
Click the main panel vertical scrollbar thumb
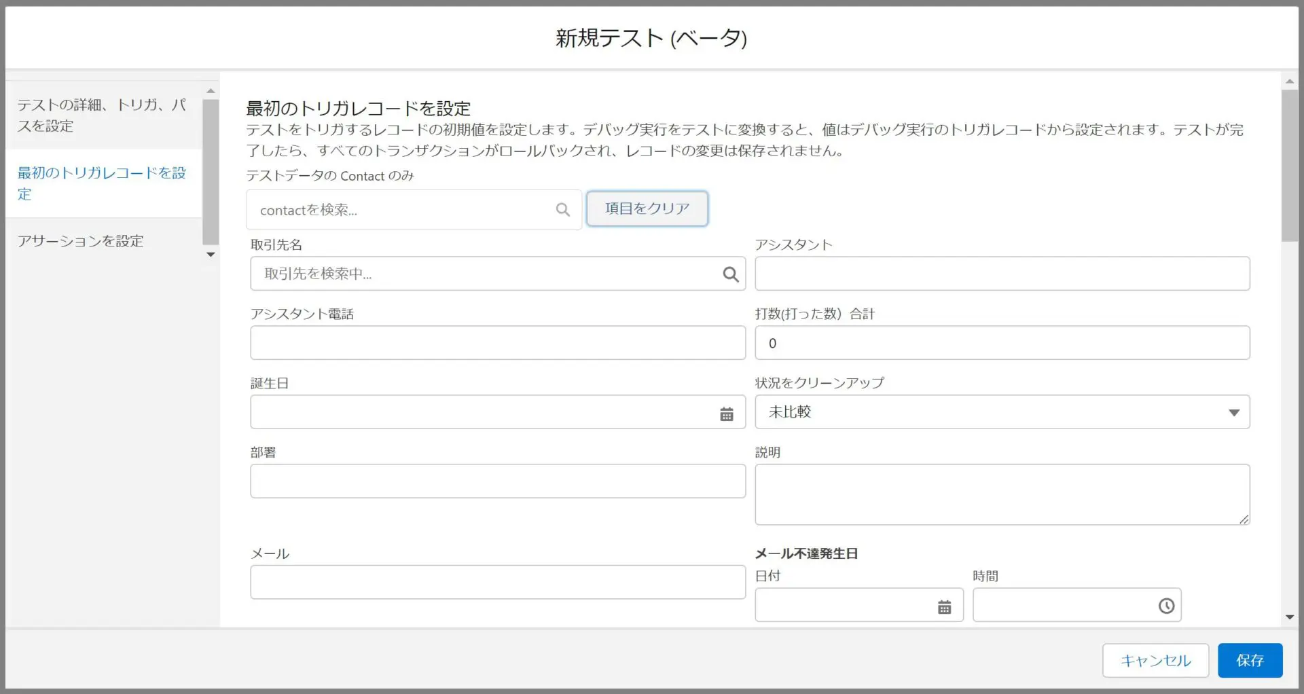coord(1289,166)
